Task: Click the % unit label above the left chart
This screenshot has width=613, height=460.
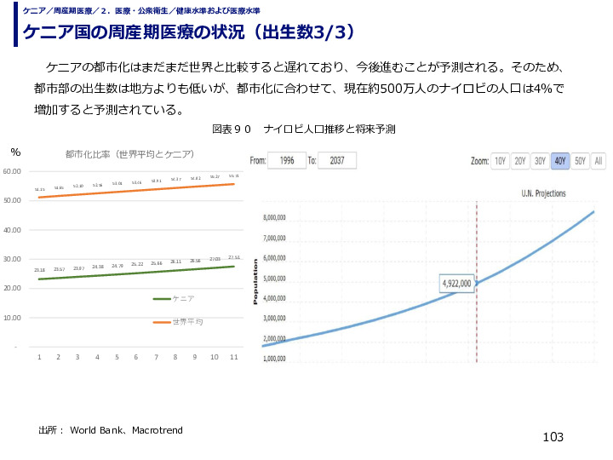Action: coord(15,152)
